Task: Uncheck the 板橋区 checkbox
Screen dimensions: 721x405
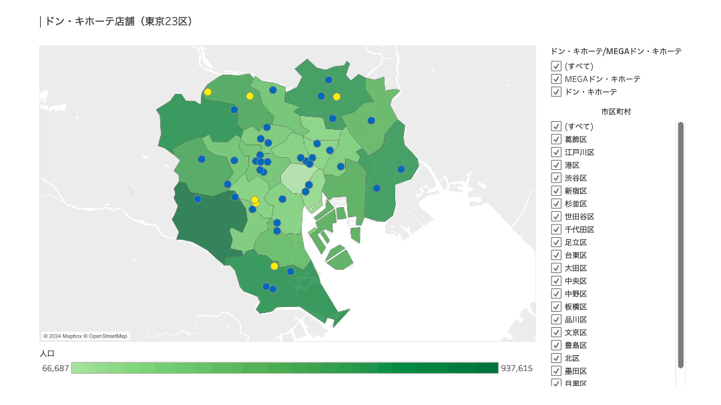Action: coord(556,306)
